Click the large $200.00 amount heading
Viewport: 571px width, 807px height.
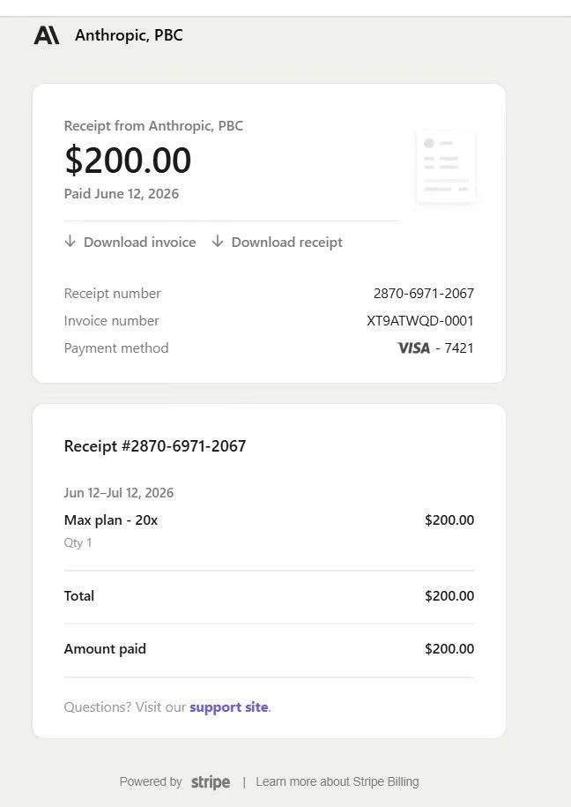(128, 160)
